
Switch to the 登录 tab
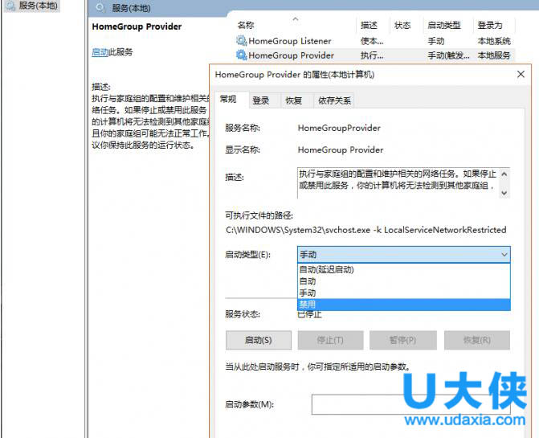click(x=260, y=100)
